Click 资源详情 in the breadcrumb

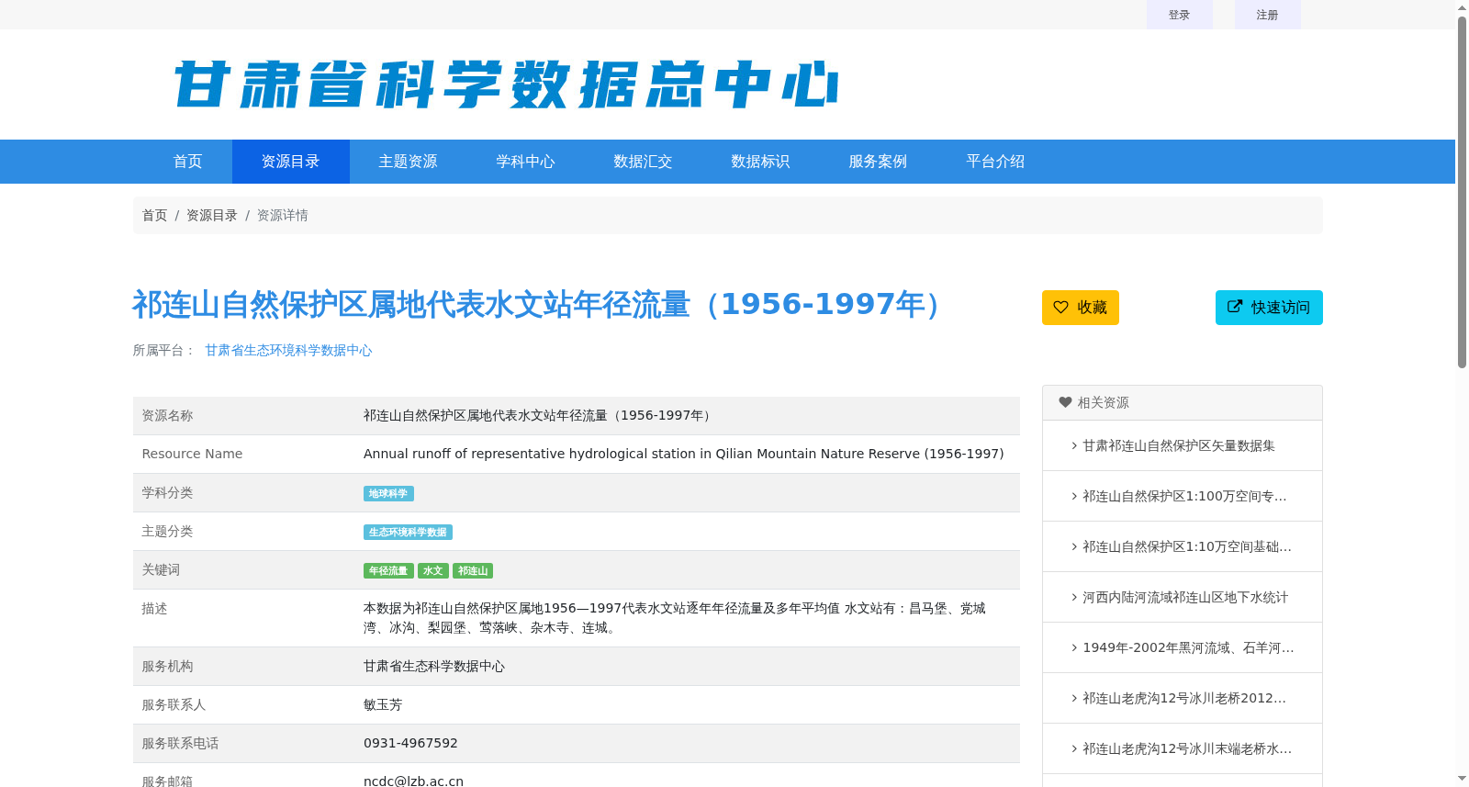(x=283, y=215)
